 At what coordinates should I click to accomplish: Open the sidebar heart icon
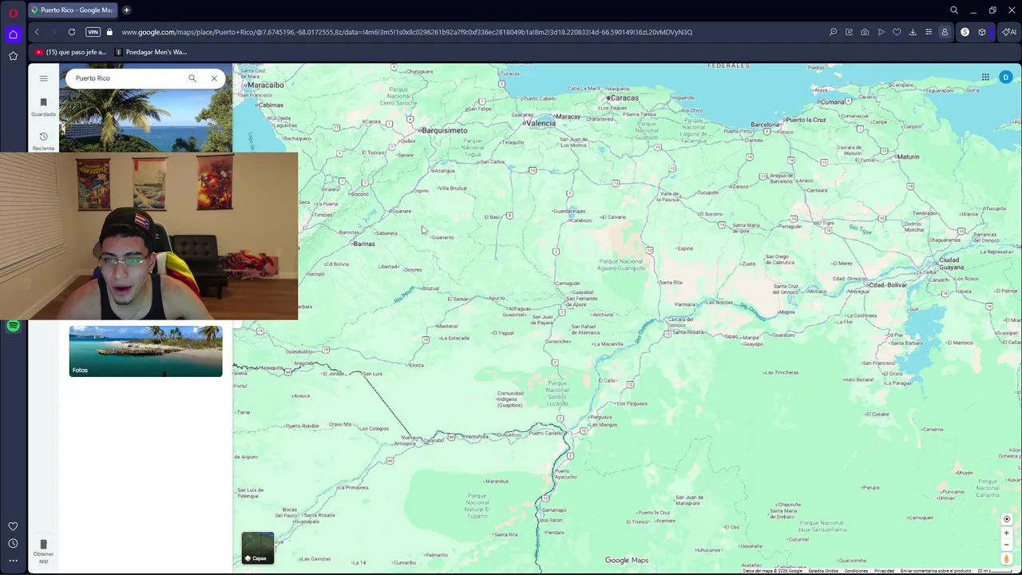13,526
